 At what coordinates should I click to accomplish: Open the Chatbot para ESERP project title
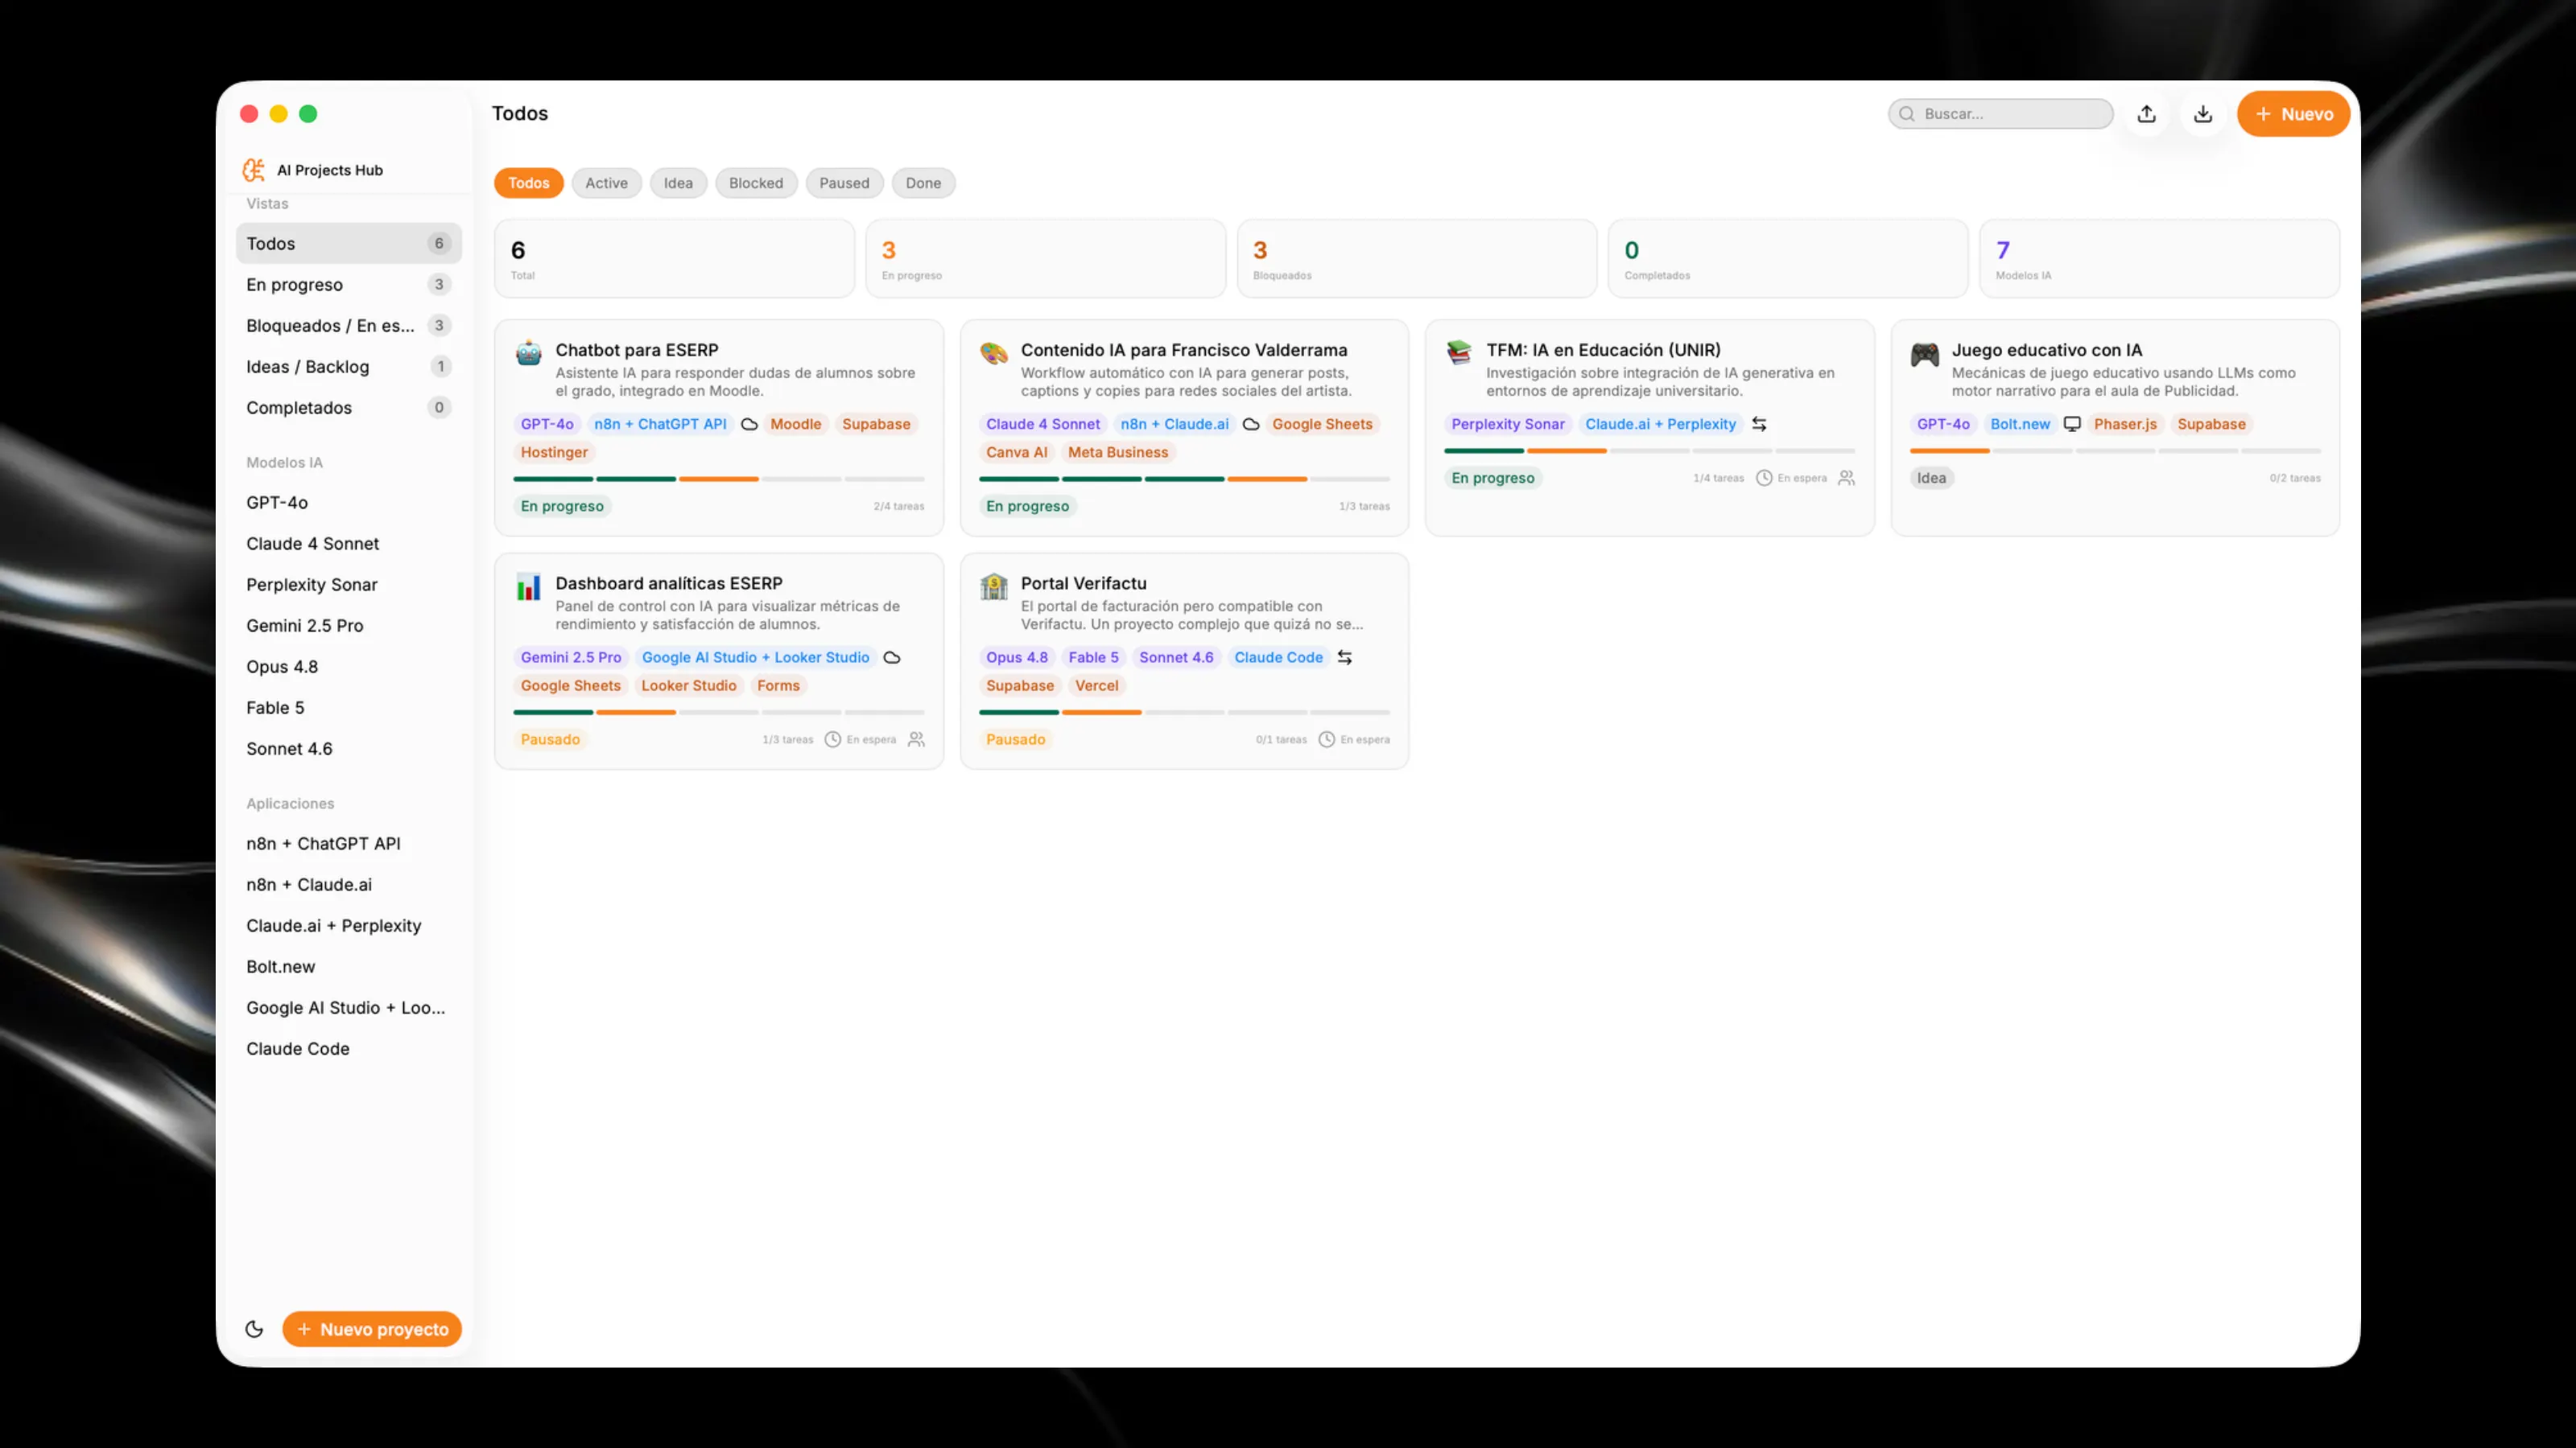[x=637, y=350]
